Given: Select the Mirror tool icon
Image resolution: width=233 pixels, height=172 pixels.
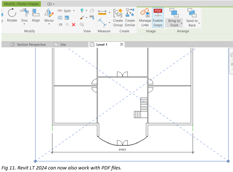Looking at the screenshot, I should 49,13.
